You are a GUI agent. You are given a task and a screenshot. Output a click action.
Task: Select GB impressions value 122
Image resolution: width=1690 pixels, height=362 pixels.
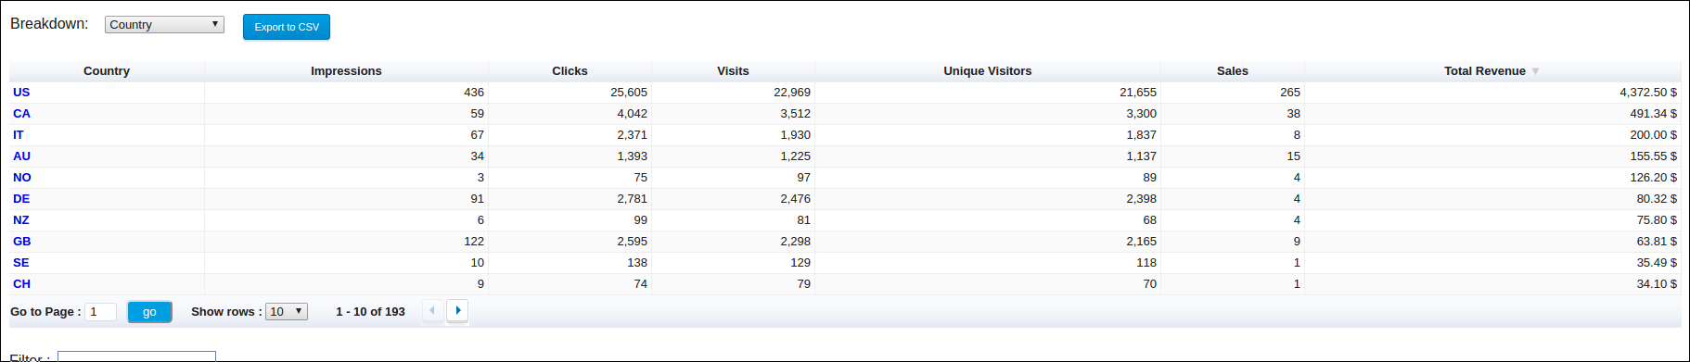(474, 242)
